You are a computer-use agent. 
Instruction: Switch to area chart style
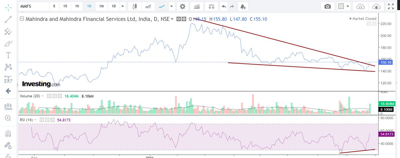148,6
